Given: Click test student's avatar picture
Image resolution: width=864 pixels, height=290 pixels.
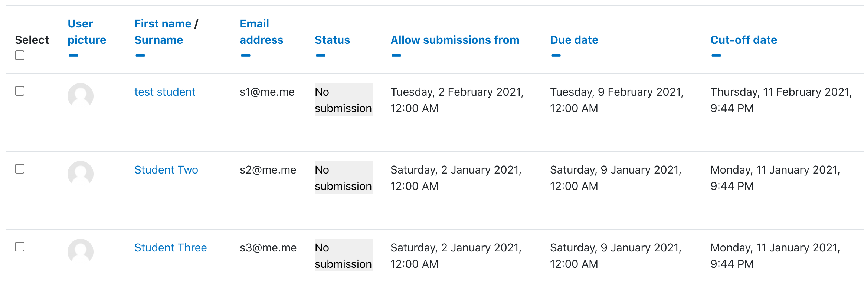Looking at the screenshot, I should click(x=81, y=96).
